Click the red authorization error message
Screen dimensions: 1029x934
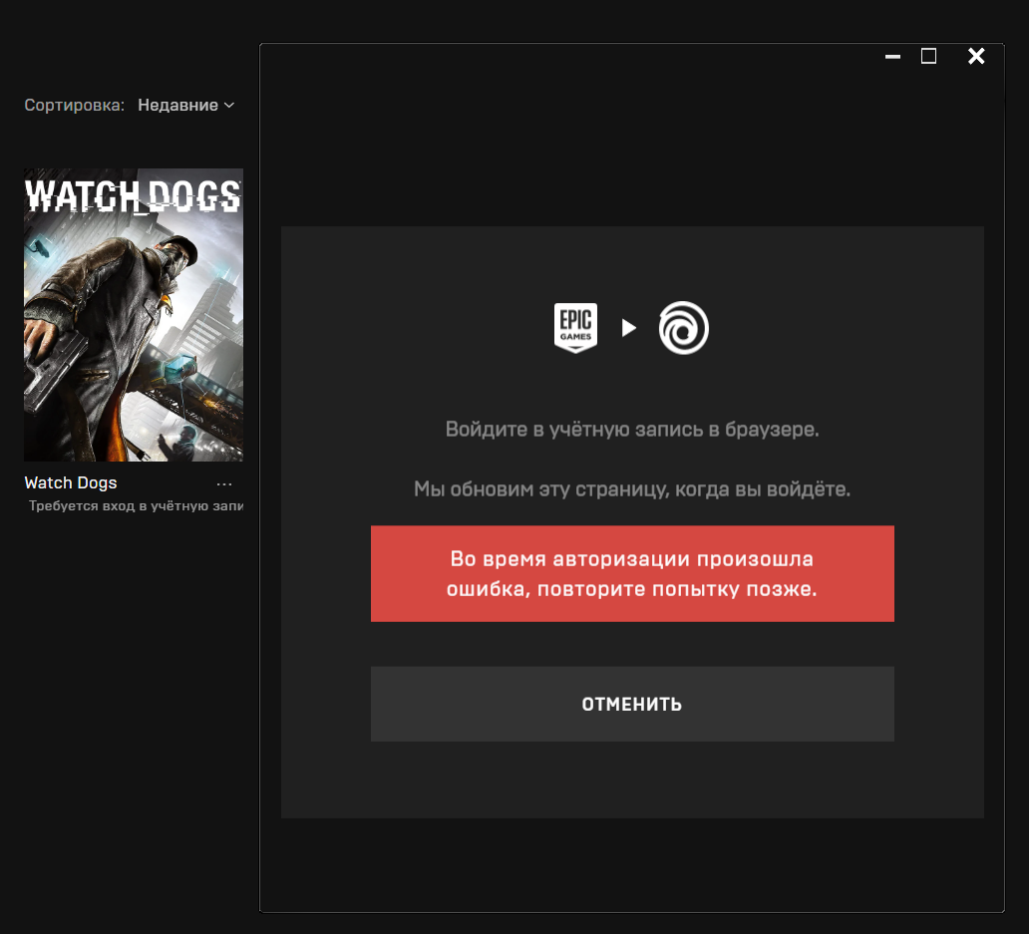pyautogui.click(x=632, y=573)
